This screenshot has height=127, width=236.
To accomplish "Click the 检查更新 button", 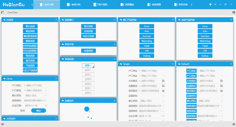I will tap(88, 51).
